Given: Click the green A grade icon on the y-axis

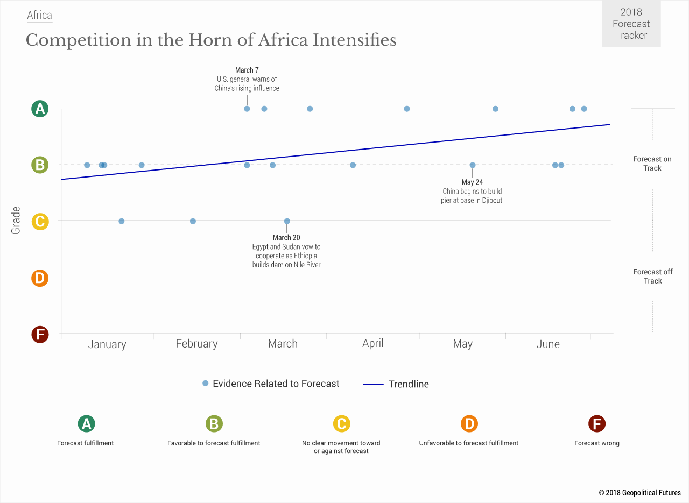Looking at the screenshot, I should (x=39, y=109).
